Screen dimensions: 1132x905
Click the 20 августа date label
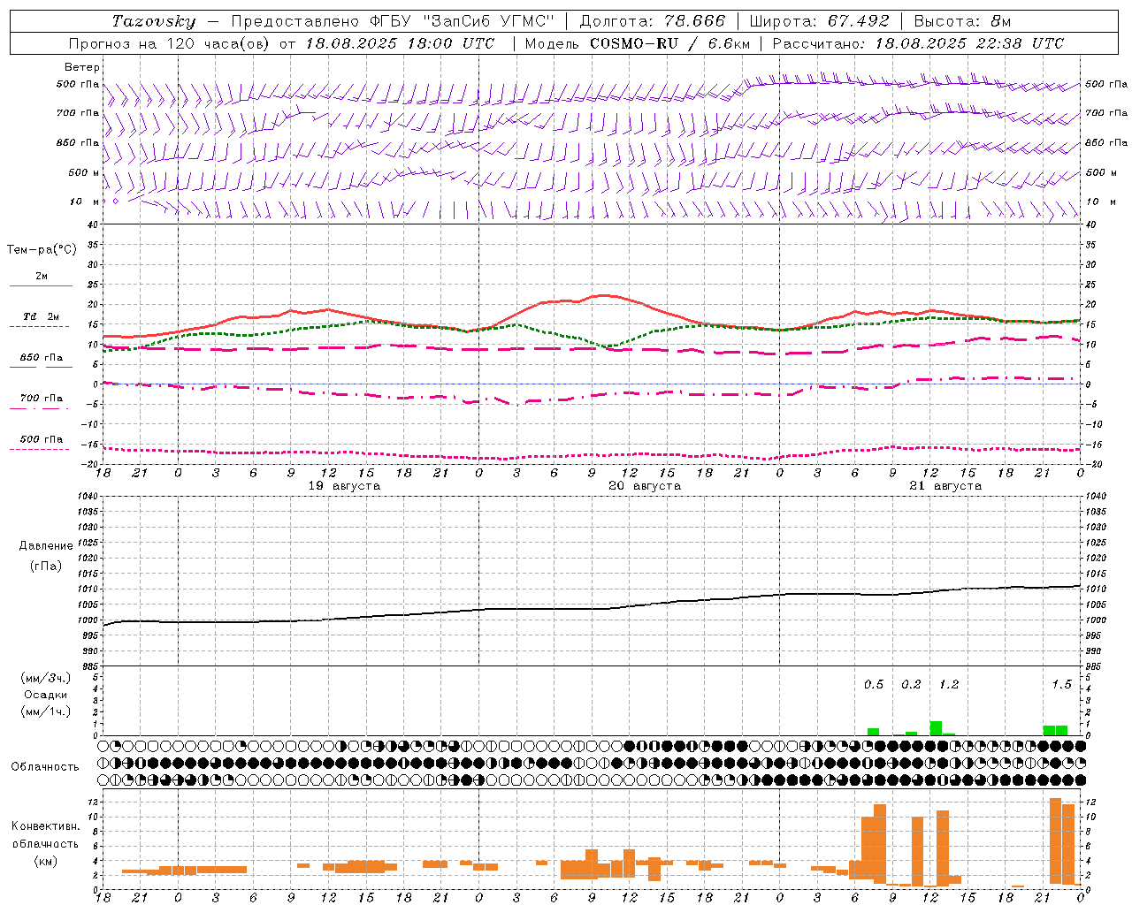click(645, 486)
